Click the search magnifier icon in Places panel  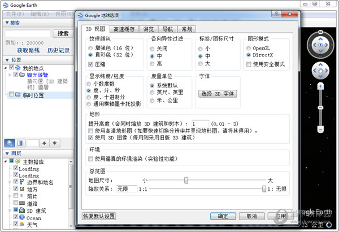point(10,143)
